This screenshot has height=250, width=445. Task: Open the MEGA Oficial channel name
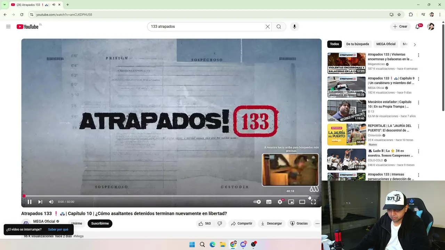(x=44, y=222)
